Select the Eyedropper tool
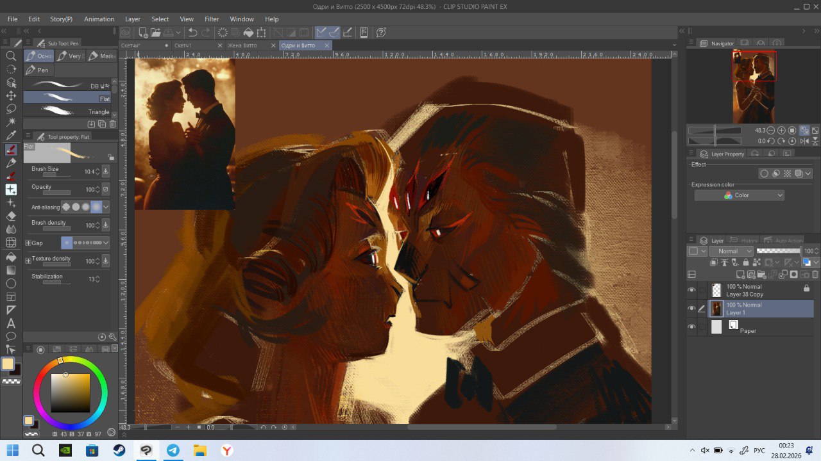This screenshot has width=821, height=461. pos(11,136)
